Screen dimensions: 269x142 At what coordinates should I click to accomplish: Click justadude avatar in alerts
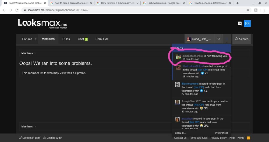(x=177, y=119)
